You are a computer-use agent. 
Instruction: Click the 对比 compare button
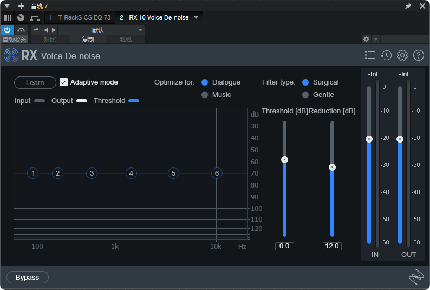(50, 40)
